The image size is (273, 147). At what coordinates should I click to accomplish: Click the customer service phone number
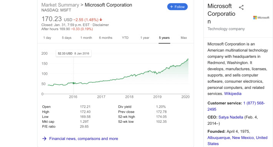(x=236, y=106)
